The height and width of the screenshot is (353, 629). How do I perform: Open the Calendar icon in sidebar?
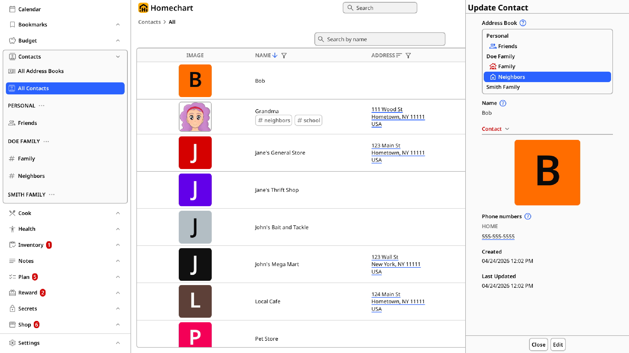coord(12,9)
